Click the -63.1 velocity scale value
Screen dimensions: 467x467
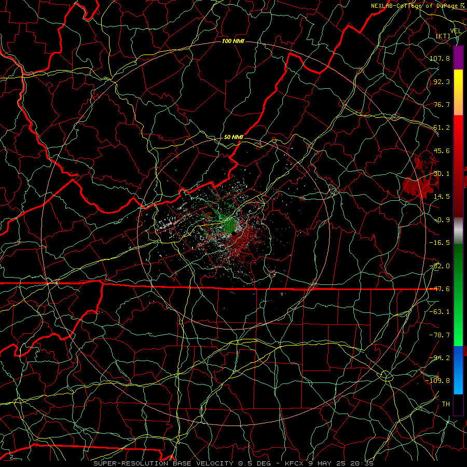point(439,312)
